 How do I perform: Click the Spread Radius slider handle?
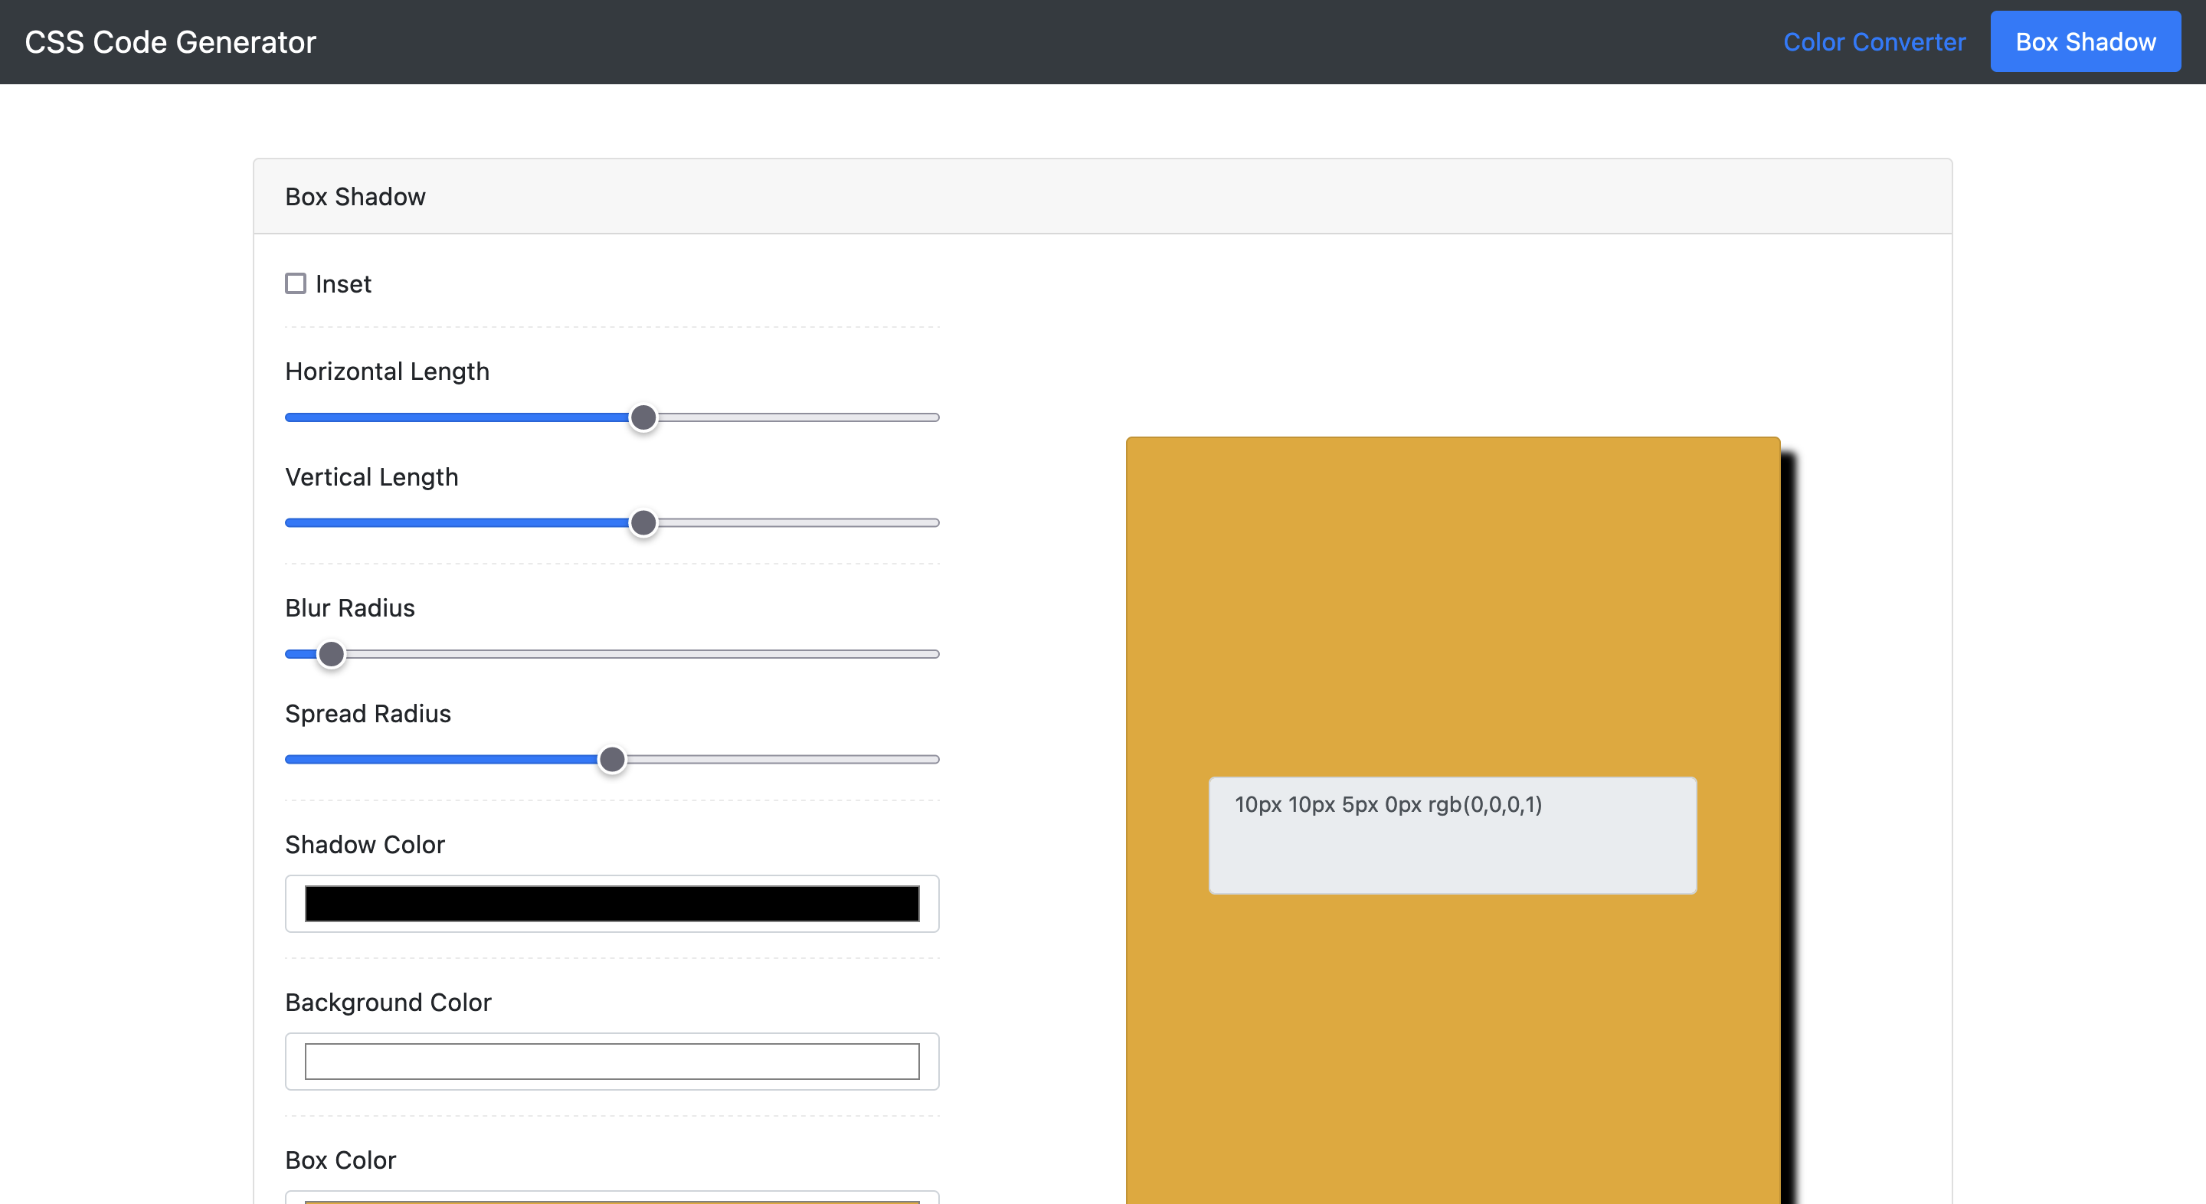click(x=611, y=760)
